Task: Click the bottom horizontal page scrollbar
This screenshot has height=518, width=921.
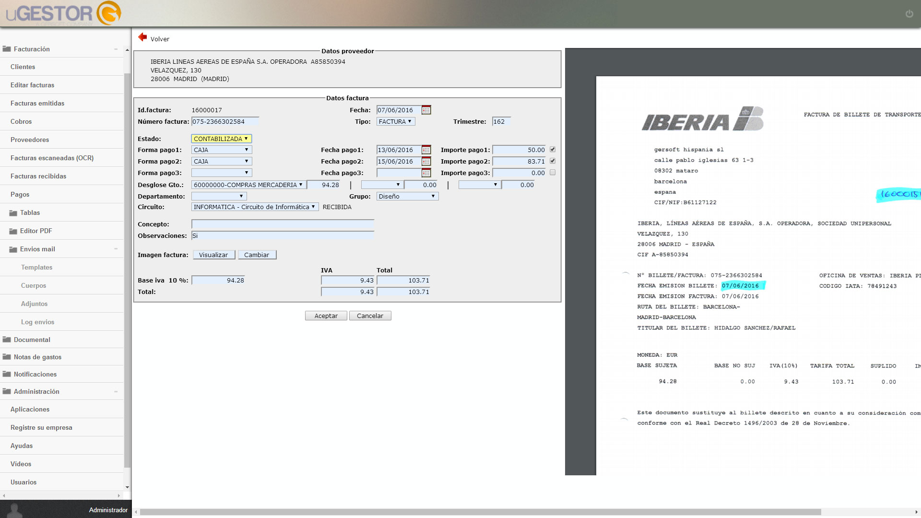Action: tap(480, 512)
